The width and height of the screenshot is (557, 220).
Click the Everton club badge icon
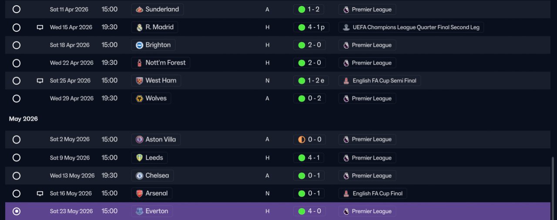click(x=139, y=211)
